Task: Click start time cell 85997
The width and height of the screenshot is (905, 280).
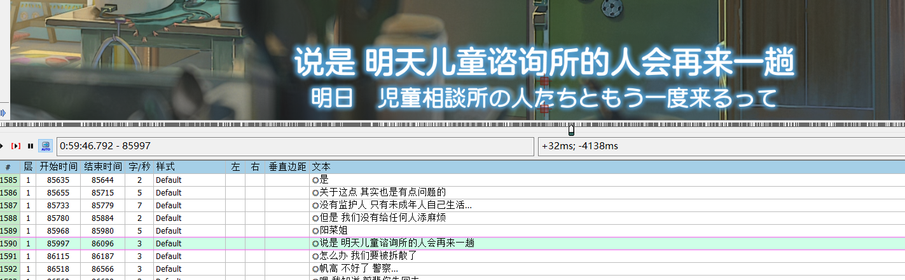Action: click(x=59, y=243)
